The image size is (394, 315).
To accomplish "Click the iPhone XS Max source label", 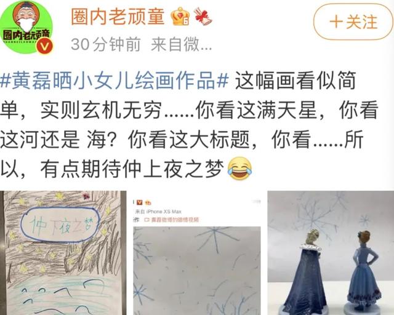I will click(x=158, y=212).
